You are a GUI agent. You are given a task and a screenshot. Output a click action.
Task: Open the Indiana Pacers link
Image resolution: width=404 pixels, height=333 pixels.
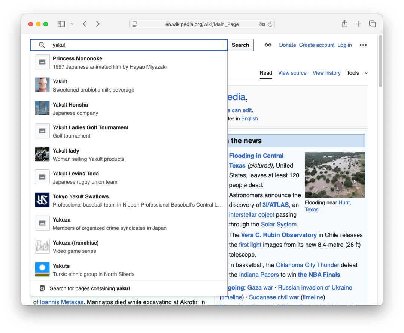click(259, 274)
